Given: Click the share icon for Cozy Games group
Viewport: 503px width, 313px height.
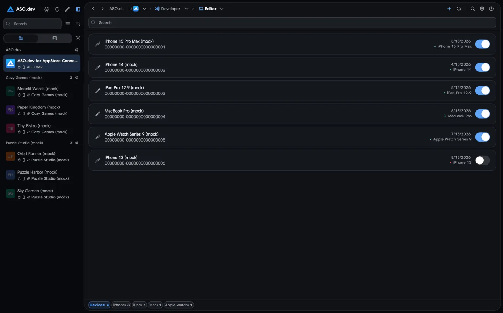Looking at the screenshot, I should tap(76, 78).
